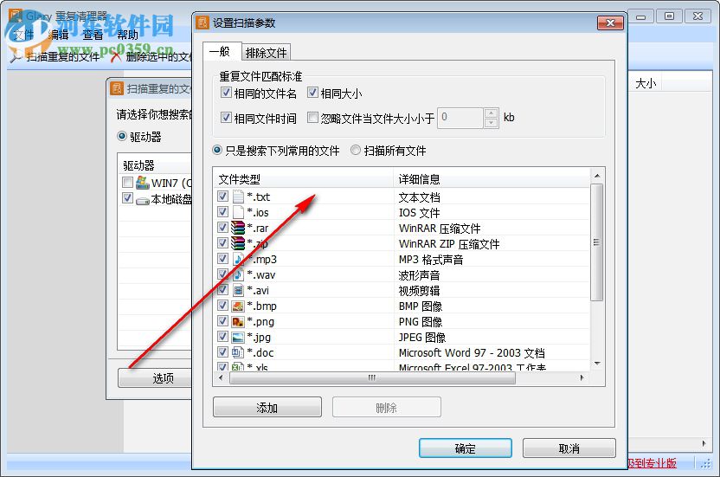The width and height of the screenshot is (720, 477).
Task: Click the red X delete selected files icon
Action: (x=116, y=56)
